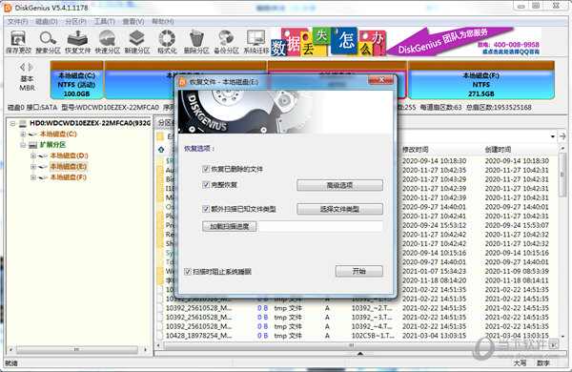This screenshot has height=372, width=572.
Task: Choose the 新建分区 new partition icon
Action: pos(137,42)
